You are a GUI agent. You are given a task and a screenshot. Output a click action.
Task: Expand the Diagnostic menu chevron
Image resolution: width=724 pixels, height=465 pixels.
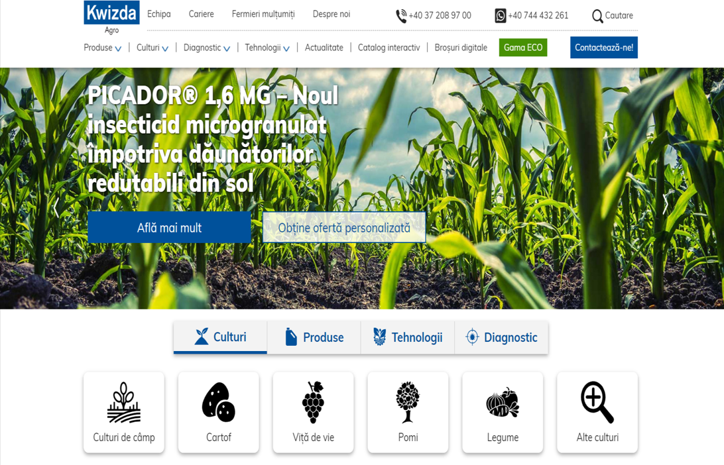pyautogui.click(x=227, y=48)
